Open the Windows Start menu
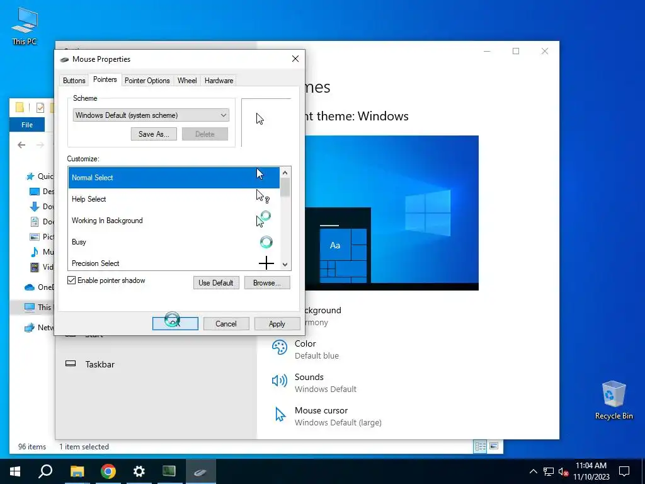645x484 pixels. [x=15, y=471]
